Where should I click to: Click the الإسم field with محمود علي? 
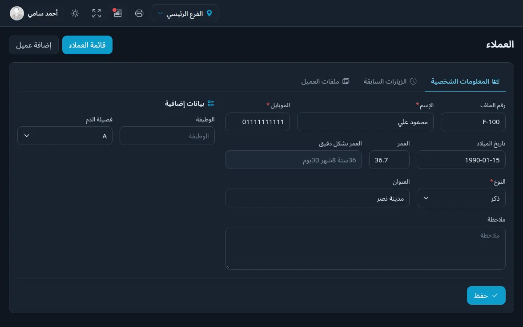pyautogui.click(x=365, y=122)
